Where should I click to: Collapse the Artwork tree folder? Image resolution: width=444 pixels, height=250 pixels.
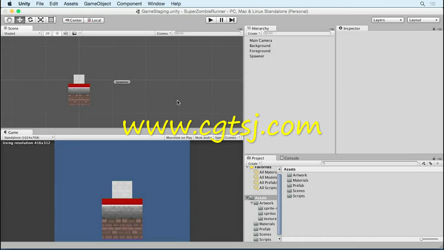pos(252,203)
